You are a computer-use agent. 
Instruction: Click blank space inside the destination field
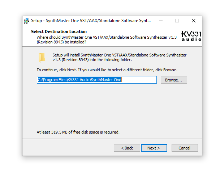tap(139, 80)
